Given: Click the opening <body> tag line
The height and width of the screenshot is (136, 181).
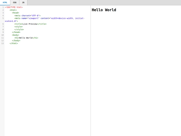Looking at the screenshot, I should (x=15, y=35).
